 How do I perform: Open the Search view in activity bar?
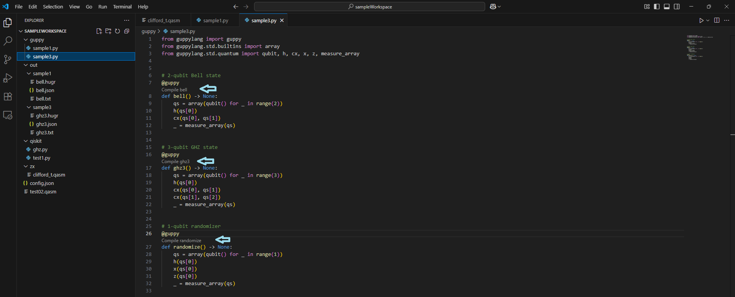[x=8, y=41]
